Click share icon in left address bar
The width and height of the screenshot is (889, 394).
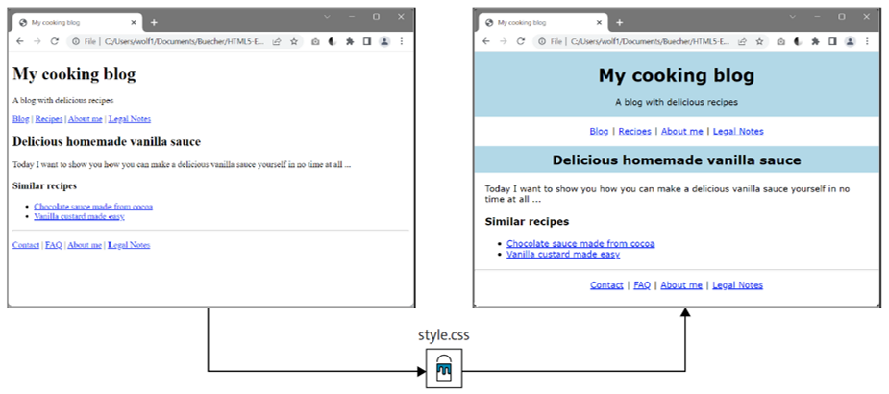click(276, 41)
